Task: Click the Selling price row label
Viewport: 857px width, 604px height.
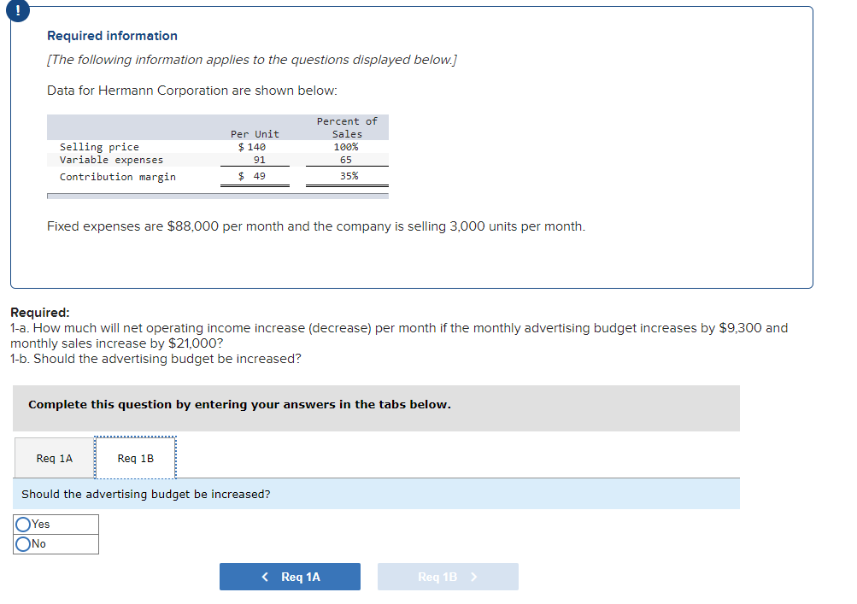Action: (x=99, y=147)
